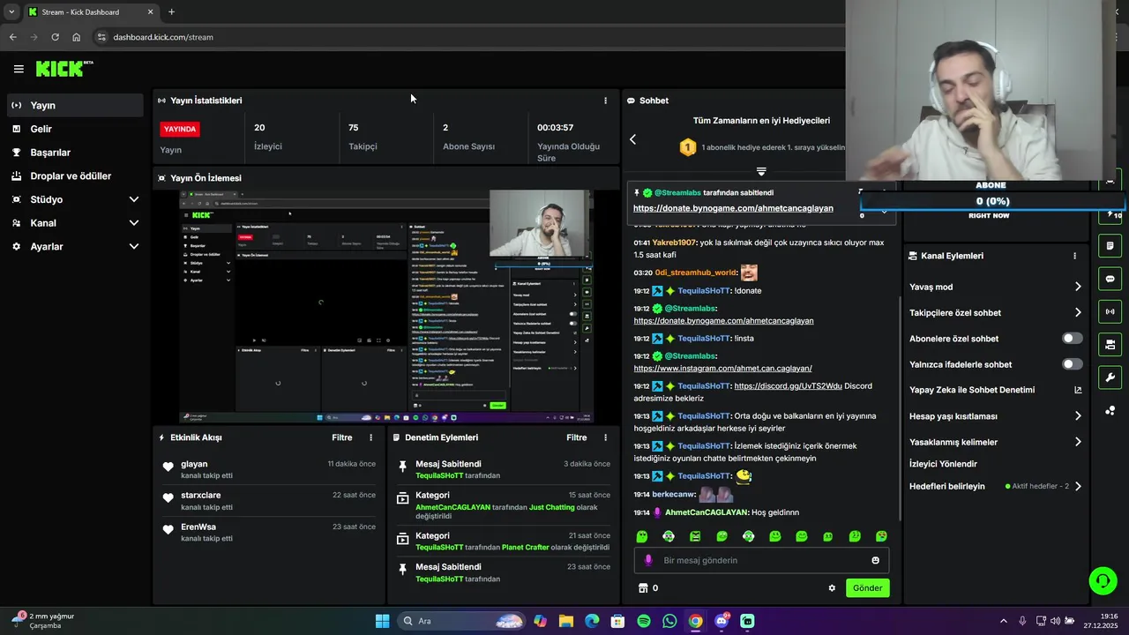Click the wrench icon in right rail
The image size is (1129, 635).
(1110, 377)
